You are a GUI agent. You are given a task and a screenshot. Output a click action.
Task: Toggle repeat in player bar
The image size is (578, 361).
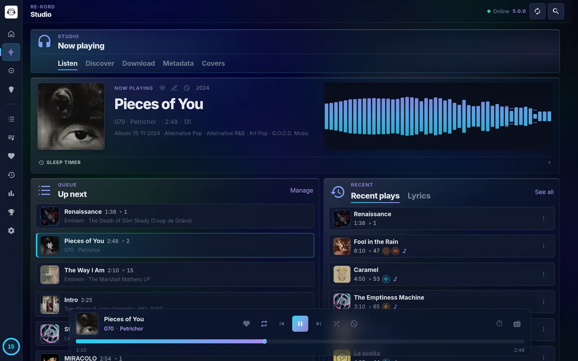[x=264, y=324]
